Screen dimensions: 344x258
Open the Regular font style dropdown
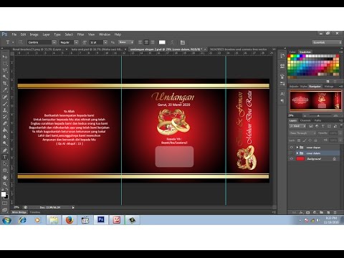tap(76, 42)
